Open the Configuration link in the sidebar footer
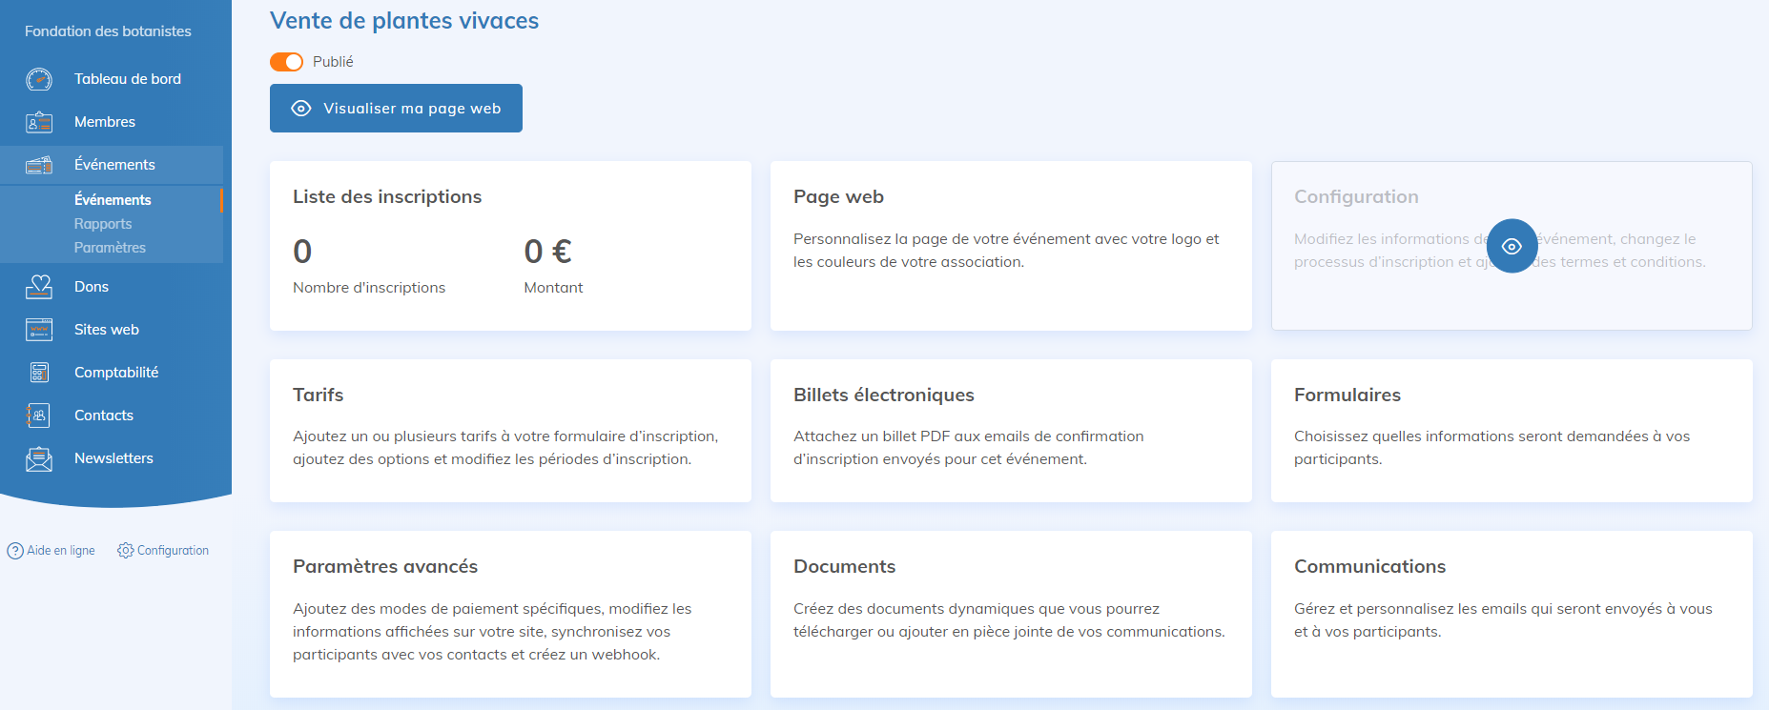This screenshot has width=1769, height=710. tap(163, 551)
